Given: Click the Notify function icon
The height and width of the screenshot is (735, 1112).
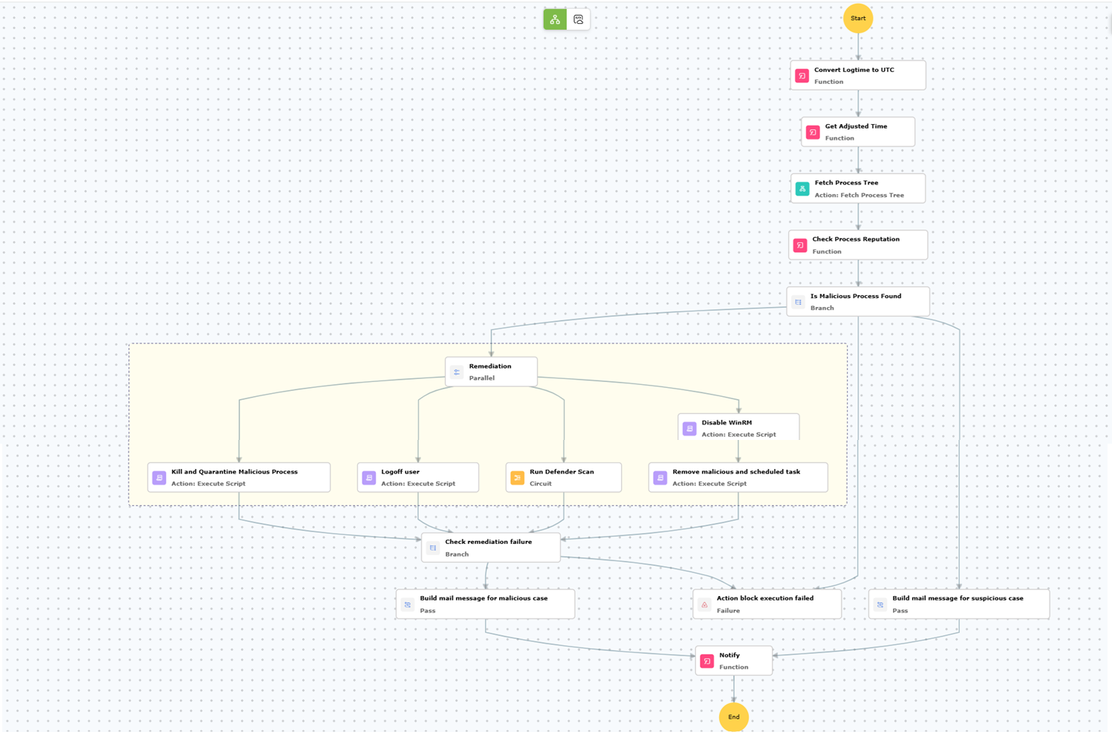Looking at the screenshot, I should (x=707, y=661).
